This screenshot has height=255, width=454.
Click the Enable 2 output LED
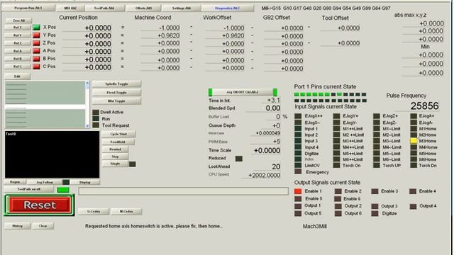click(x=338, y=191)
